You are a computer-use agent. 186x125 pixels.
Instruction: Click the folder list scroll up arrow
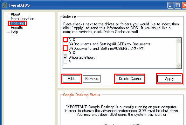[x=178, y=41]
